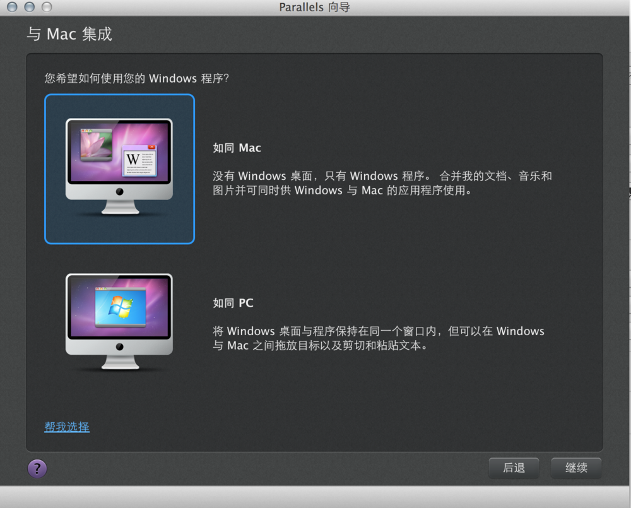Click the 如同 PC heading text
631x508 pixels.
click(x=233, y=303)
